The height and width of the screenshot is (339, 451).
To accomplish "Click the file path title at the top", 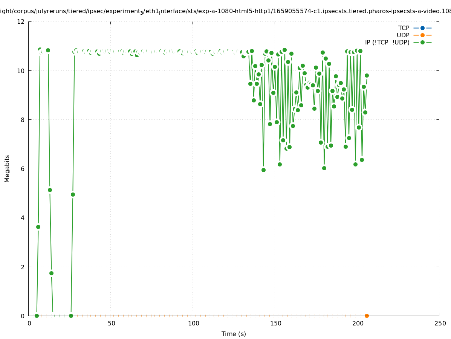I will (x=225, y=11).
